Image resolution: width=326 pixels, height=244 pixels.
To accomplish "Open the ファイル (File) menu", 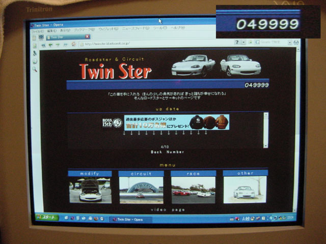I will tap(37, 32).
